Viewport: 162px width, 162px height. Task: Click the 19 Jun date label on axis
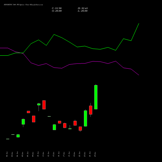(75, 154)
